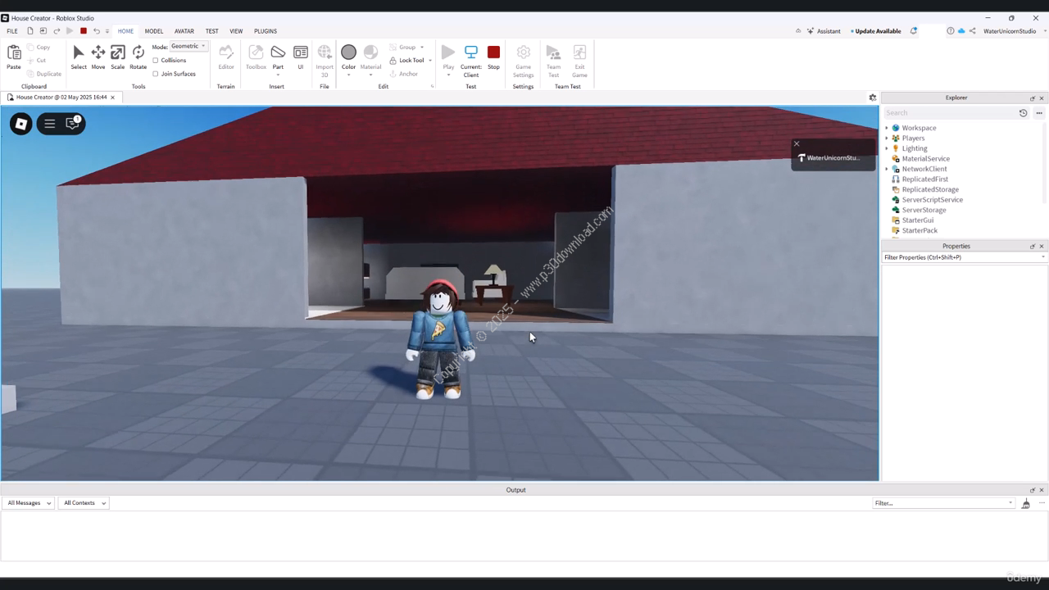The height and width of the screenshot is (590, 1049).
Task: Click the quick-access undo arrow
Action: click(96, 31)
